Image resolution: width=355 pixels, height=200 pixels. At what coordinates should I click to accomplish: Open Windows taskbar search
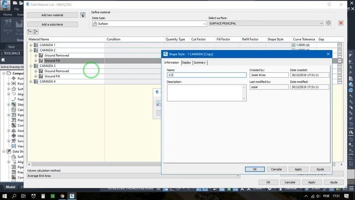[x=14, y=196]
